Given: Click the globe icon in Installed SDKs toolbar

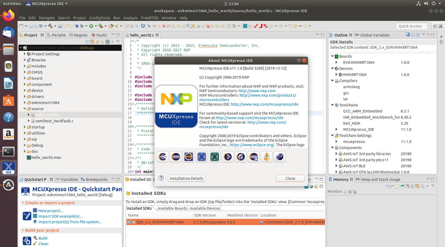Looking at the screenshot, I should [x=311, y=186].
